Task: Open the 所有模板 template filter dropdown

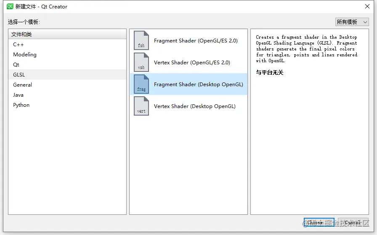Action: 352,22
